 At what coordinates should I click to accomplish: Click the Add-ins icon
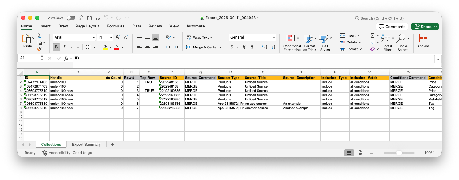pyautogui.click(x=424, y=38)
